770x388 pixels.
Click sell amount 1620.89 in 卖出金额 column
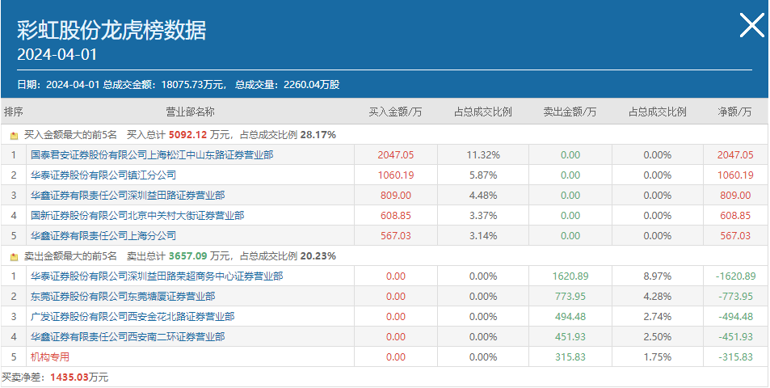[x=570, y=276]
